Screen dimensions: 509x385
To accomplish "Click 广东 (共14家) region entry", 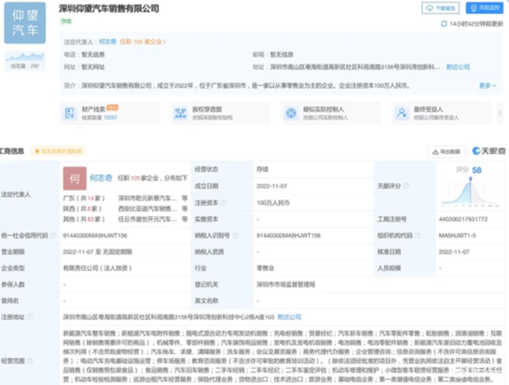I will [83, 198].
